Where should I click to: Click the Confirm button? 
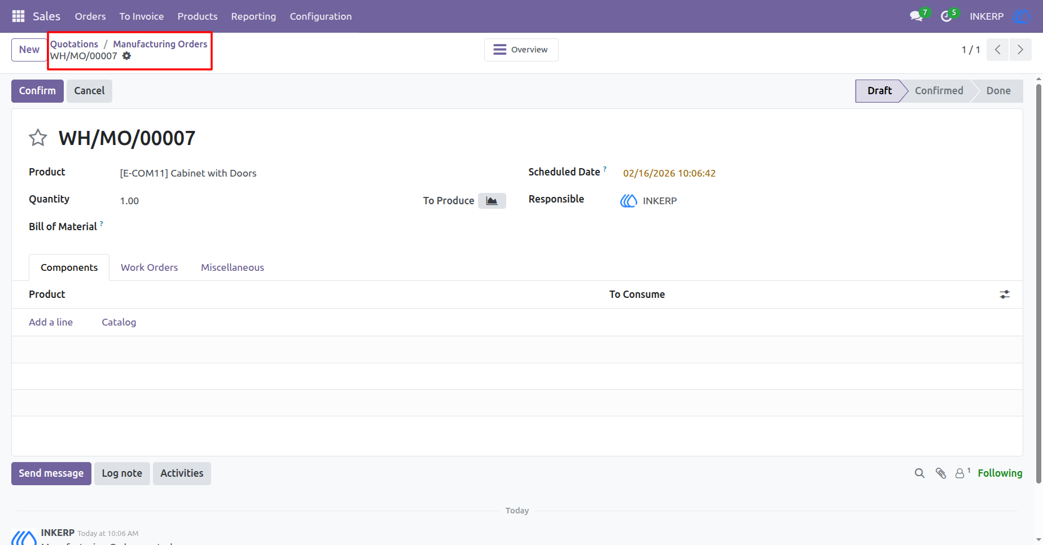[37, 91]
